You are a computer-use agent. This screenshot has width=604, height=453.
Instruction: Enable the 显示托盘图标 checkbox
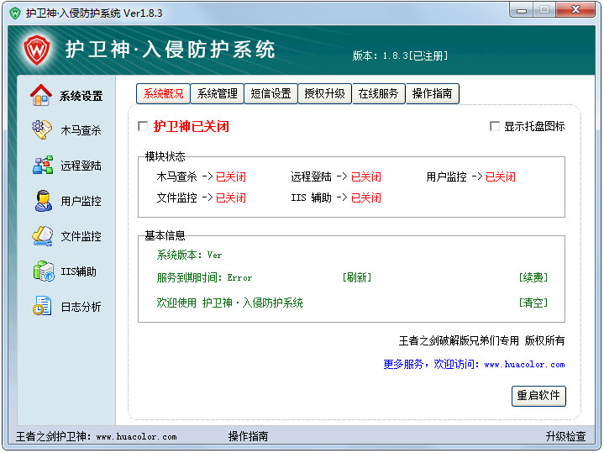tap(495, 127)
